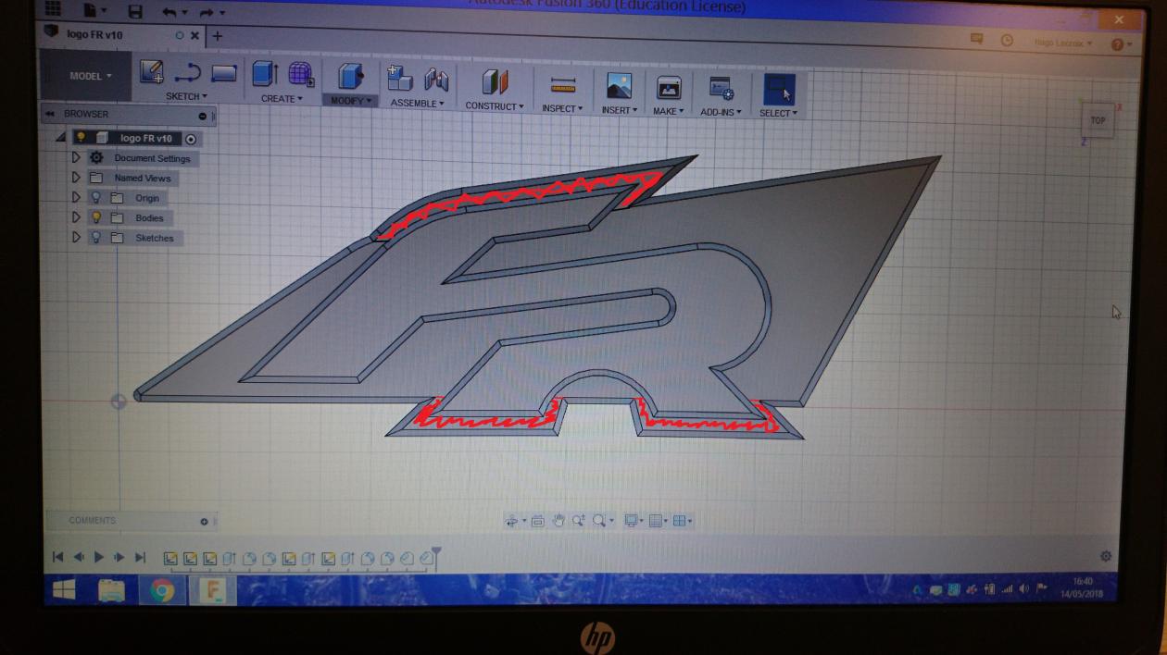Screen dimensions: 1167x655
Task: Expand the Bodies tree node
Action: pyautogui.click(x=76, y=217)
